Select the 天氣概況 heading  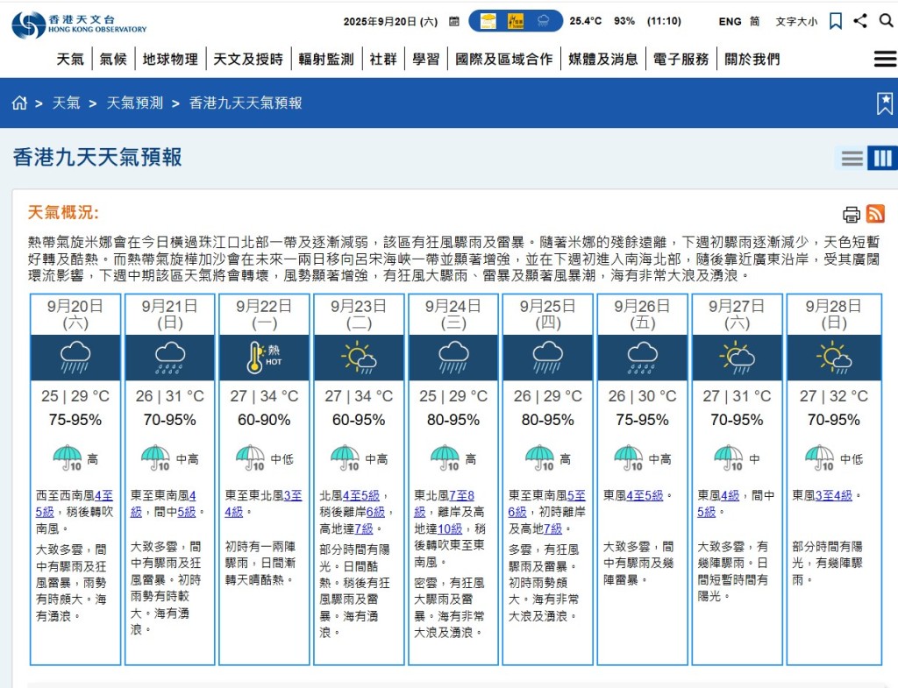[x=63, y=213]
